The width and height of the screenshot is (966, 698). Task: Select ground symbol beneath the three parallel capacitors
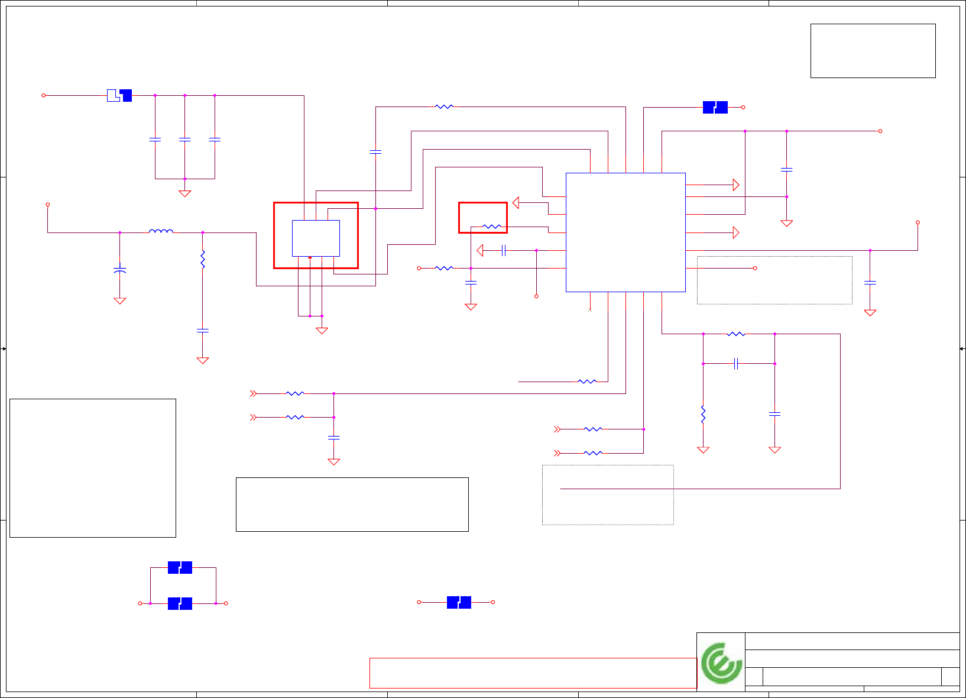coord(185,193)
